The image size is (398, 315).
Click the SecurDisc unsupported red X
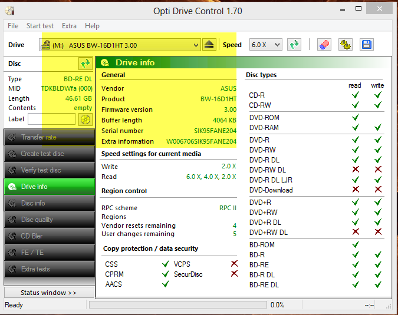234,274
